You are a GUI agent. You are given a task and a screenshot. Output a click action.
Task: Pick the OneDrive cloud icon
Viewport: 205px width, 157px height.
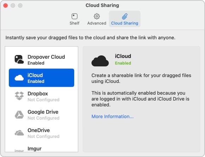coord(19,133)
